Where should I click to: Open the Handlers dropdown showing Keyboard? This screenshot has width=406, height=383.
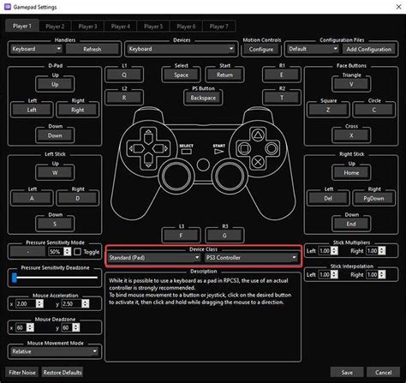tap(36, 49)
